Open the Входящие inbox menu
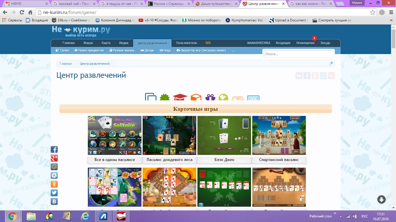 [x=283, y=43]
